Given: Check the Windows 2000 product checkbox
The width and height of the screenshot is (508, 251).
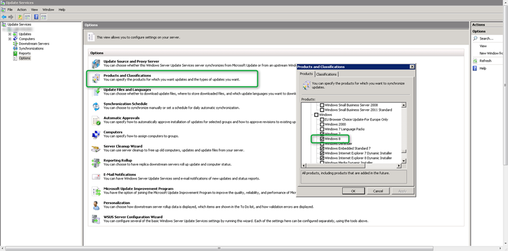Looking at the screenshot, I should click(x=322, y=125).
